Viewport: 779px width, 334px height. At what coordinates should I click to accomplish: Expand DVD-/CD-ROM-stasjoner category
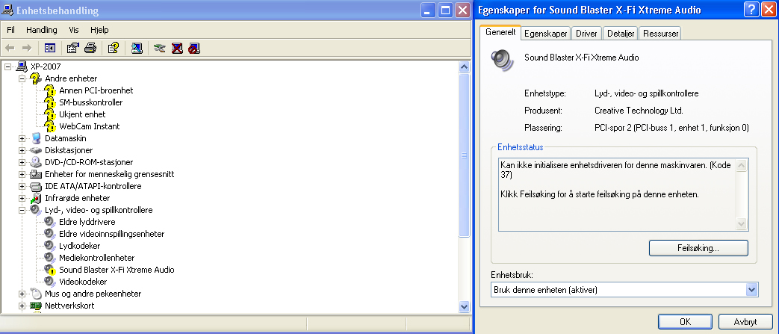[x=22, y=162]
